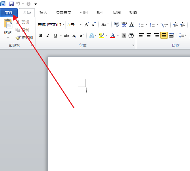Screen dimensions: 190x171
Task: Open the bullets library dropdown arrow
Action: click(x=146, y=25)
